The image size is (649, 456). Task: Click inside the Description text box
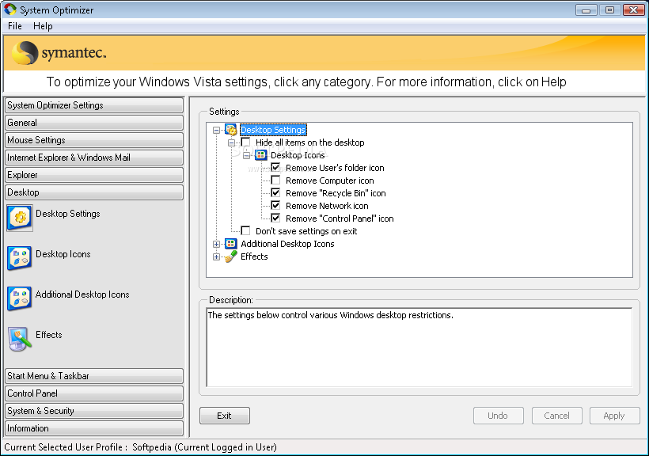[x=419, y=347]
